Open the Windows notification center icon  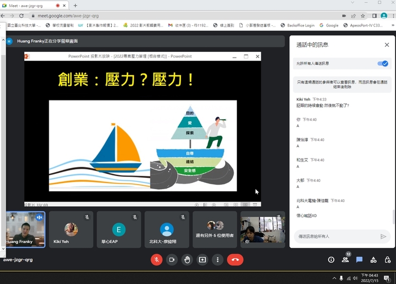tap(386, 278)
